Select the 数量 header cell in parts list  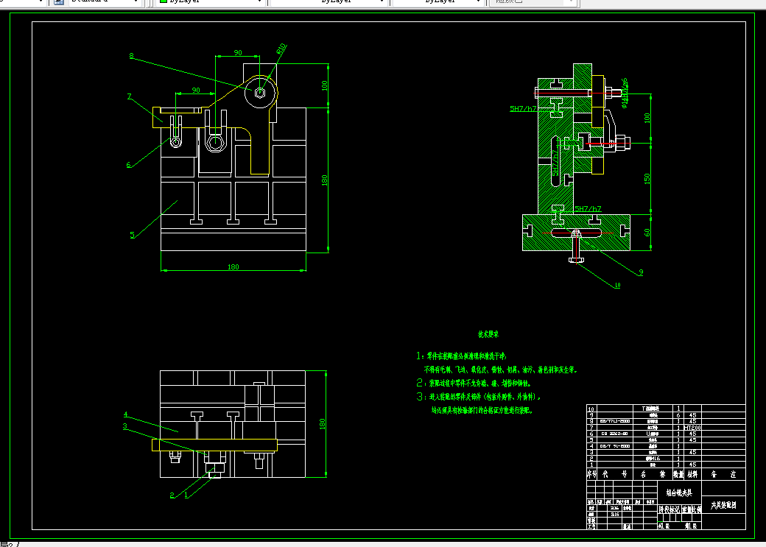click(x=678, y=474)
